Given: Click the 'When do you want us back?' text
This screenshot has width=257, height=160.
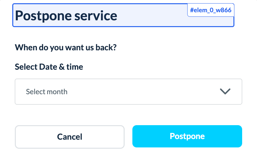Looking at the screenshot, I should click(x=66, y=48).
